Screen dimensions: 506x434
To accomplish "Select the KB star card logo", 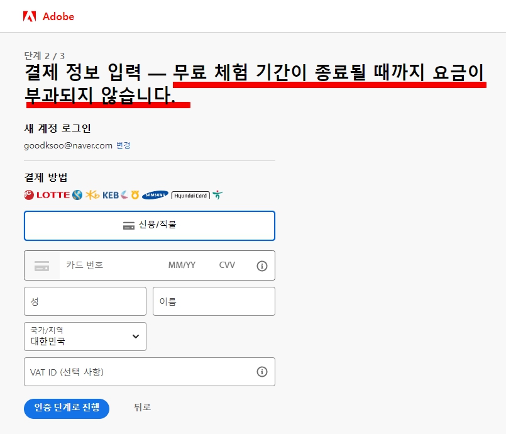I will pyautogui.click(x=91, y=195).
